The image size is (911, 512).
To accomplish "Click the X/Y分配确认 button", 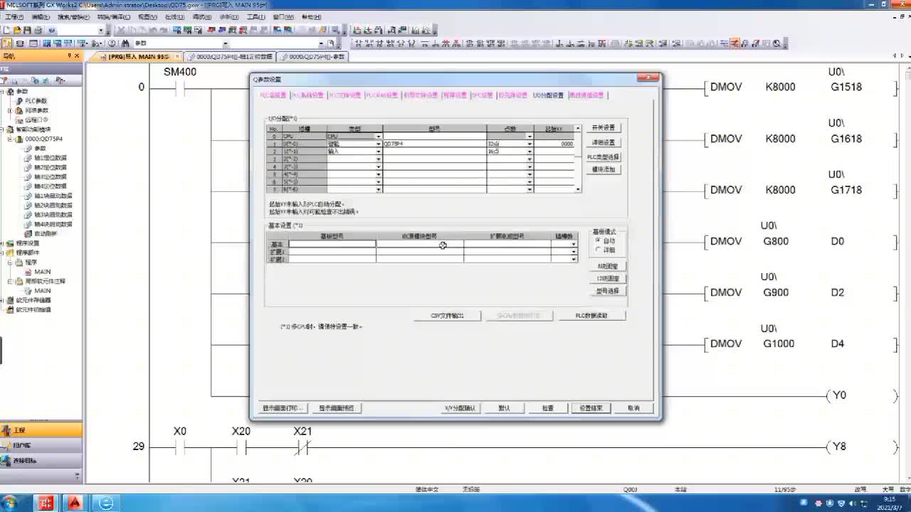I will (x=460, y=408).
